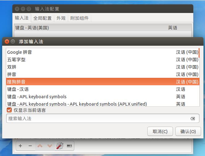This screenshot has width=205, height=156.
Task: Select the 双拼 entry
Action: (103, 67)
